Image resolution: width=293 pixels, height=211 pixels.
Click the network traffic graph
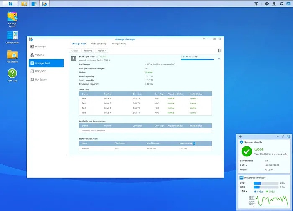point(272,201)
